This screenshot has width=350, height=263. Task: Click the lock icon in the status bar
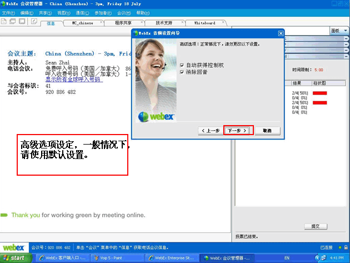pyautogui.click(x=346, y=247)
